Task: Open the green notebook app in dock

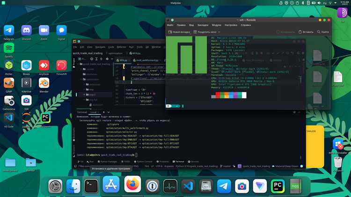Action: (295, 186)
